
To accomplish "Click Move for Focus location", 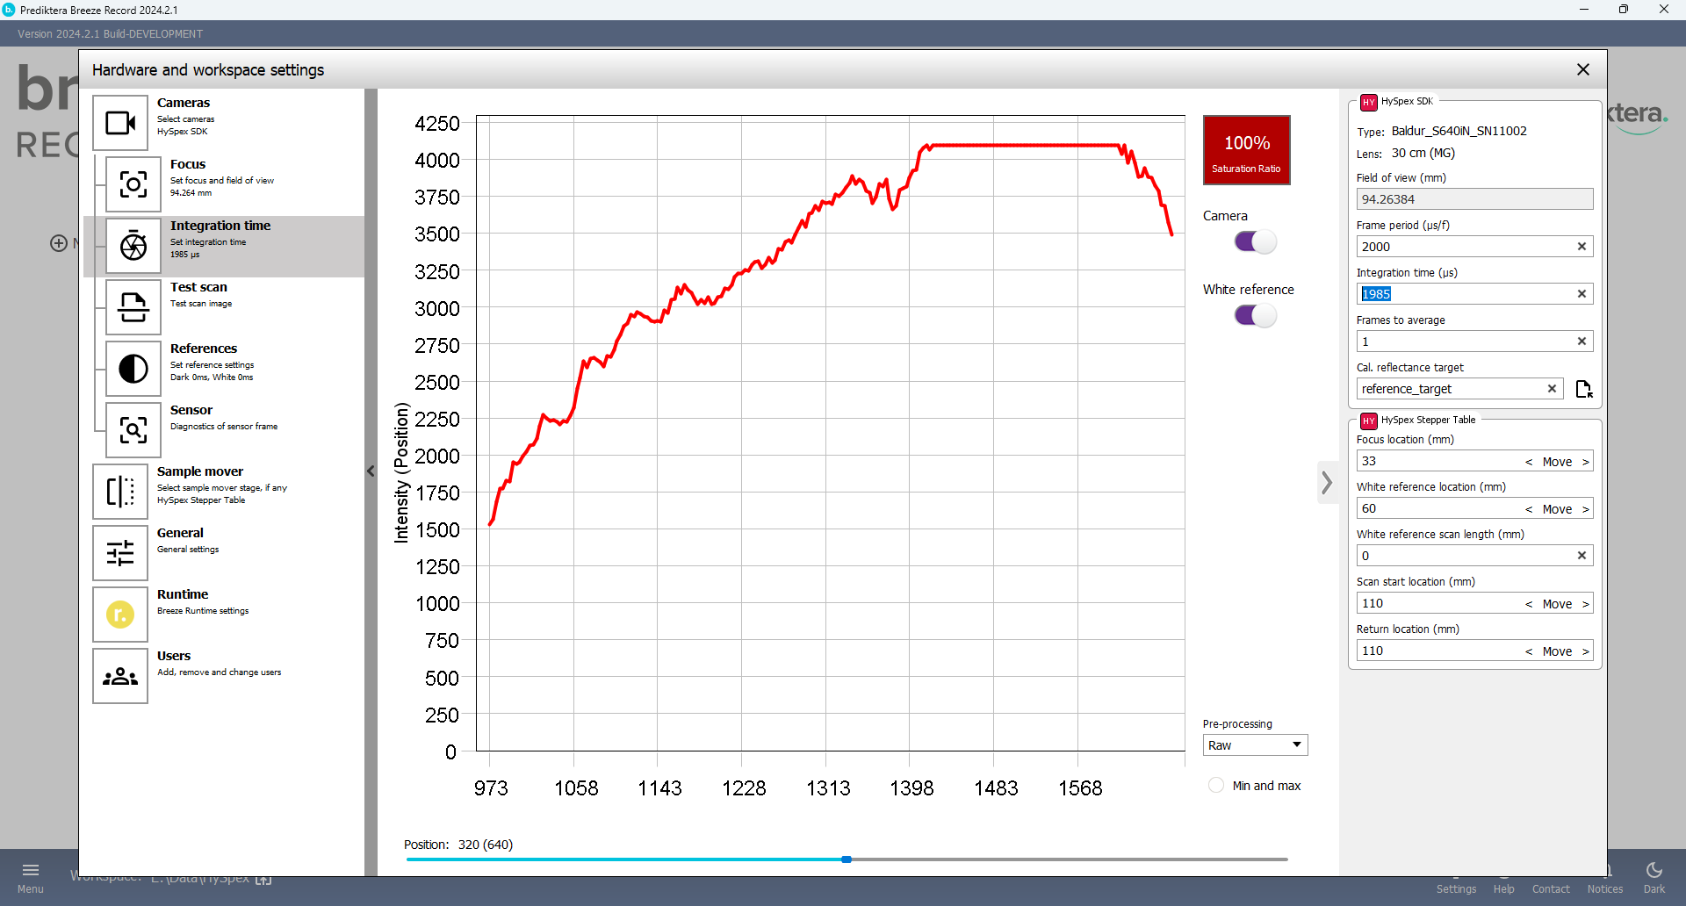I will [x=1557, y=462].
